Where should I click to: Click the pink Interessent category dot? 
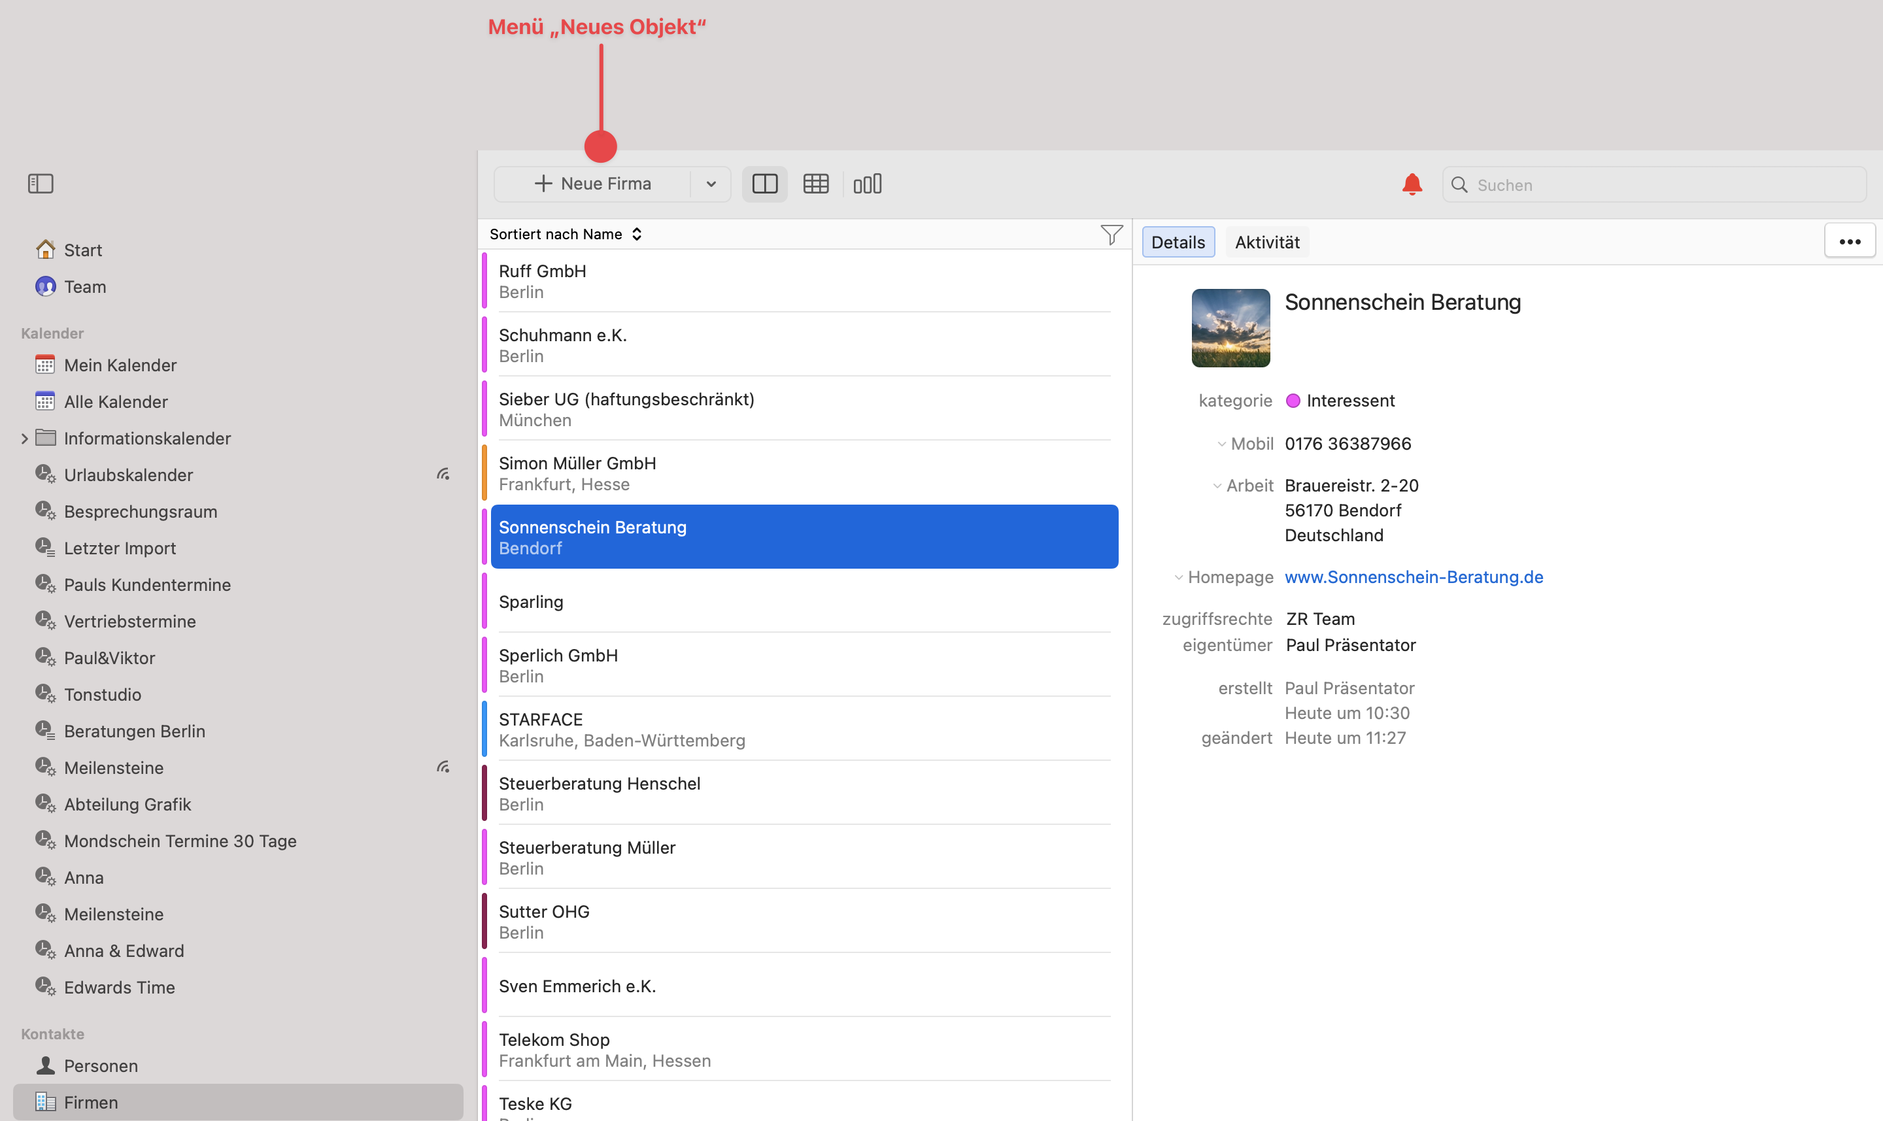tap(1293, 401)
